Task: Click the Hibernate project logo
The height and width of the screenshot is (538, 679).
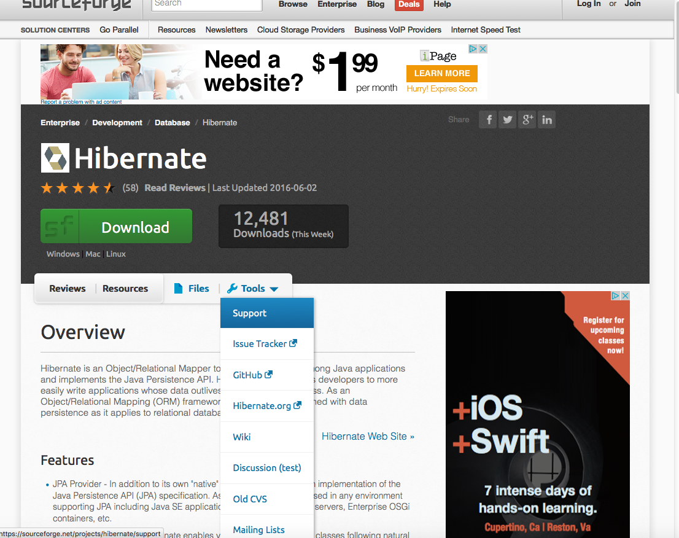Action: pos(54,157)
